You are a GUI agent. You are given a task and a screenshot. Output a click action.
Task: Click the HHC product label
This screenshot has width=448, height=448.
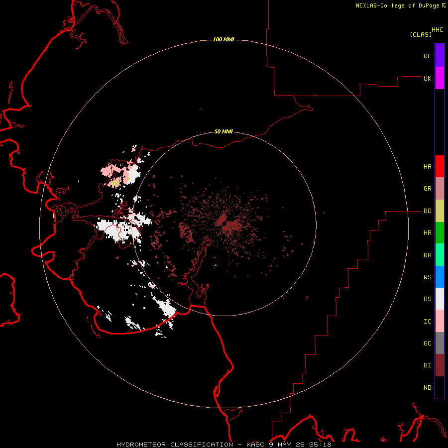437,30
